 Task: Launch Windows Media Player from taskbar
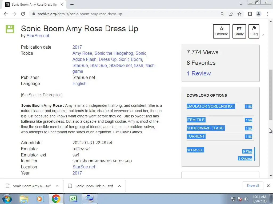click(x=39, y=199)
